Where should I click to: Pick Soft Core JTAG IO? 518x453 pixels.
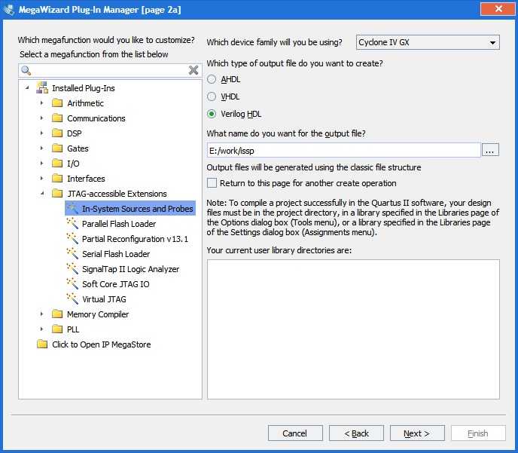116,284
